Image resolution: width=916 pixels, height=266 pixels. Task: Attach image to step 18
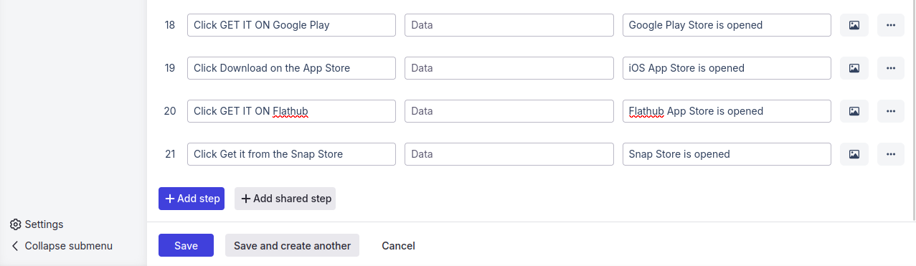(x=854, y=25)
